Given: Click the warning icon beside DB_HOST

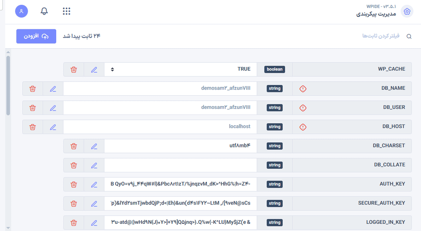Looking at the screenshot, I should [303, 127].
